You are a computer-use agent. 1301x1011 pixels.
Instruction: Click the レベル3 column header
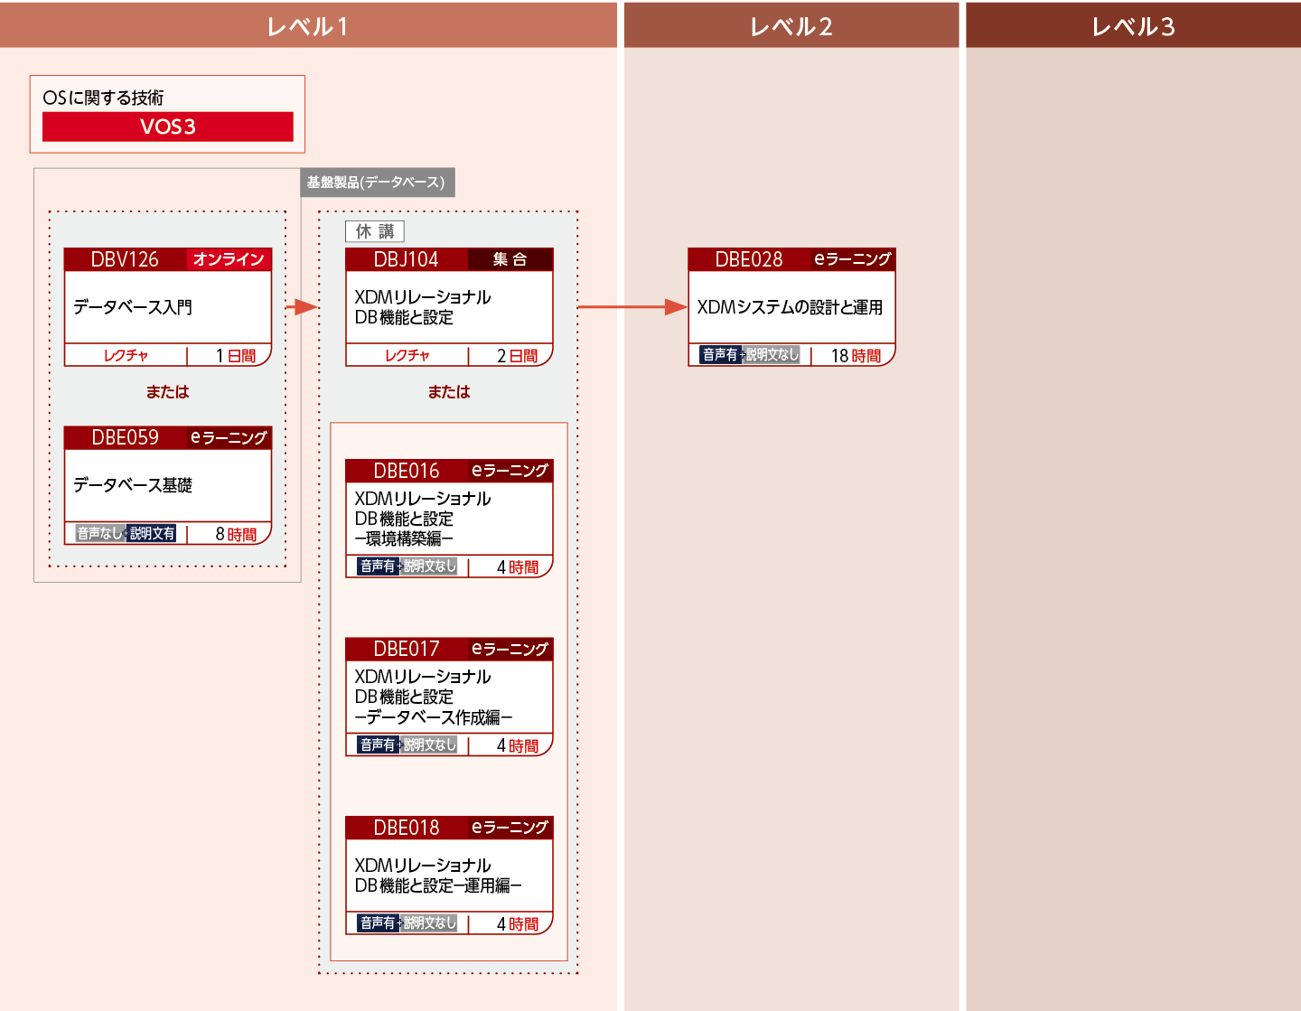coord(1133,25)
